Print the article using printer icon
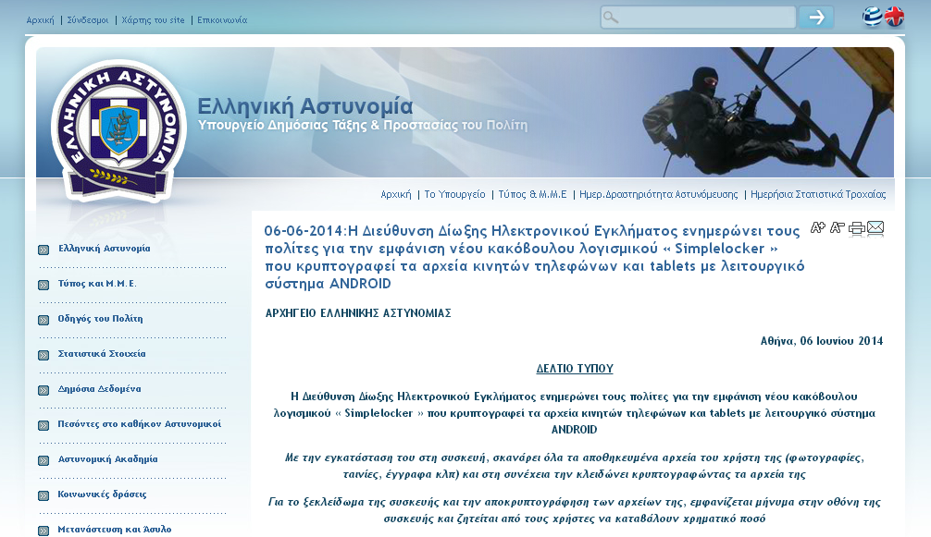Image resolution: width=931 pixels, height=537 pixels. (x=857, y=228)
